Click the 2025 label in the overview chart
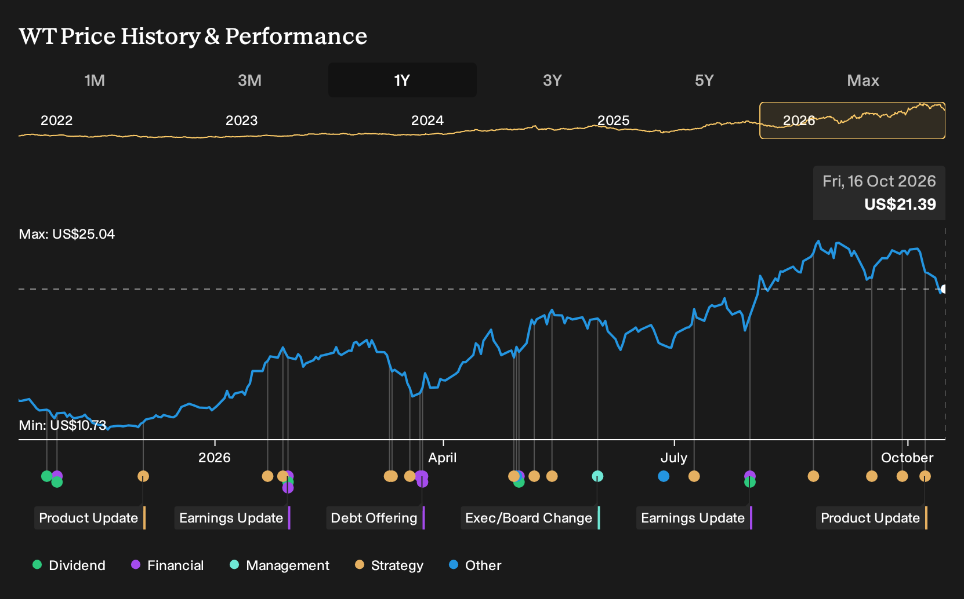 [x=613, y=120]
